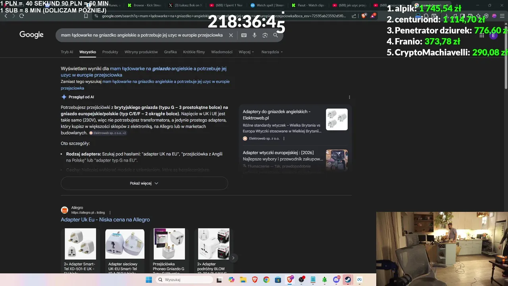Switch to the Wiadomości tab
The image size is (508, 286).
pyautogui.click(x=222, y=52)
